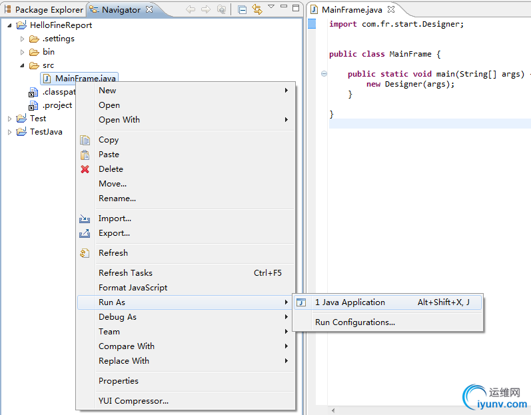Minimize the Navigator view panel
Viewport: 531px width, 415px height.
coord(284,7)
